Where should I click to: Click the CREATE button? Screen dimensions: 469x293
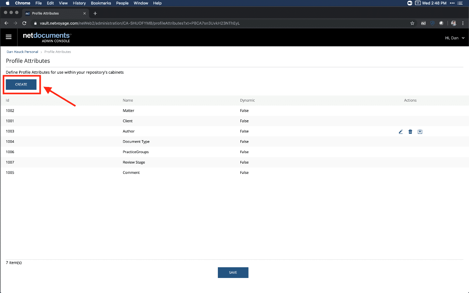tap(21, 84)
